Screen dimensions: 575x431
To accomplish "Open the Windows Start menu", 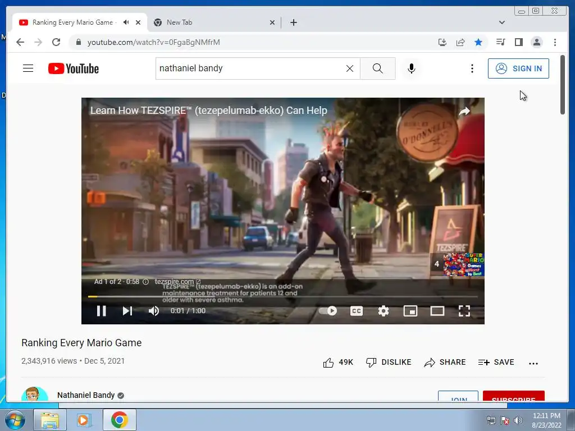I will pyautogui.click(x=14, y=420).
